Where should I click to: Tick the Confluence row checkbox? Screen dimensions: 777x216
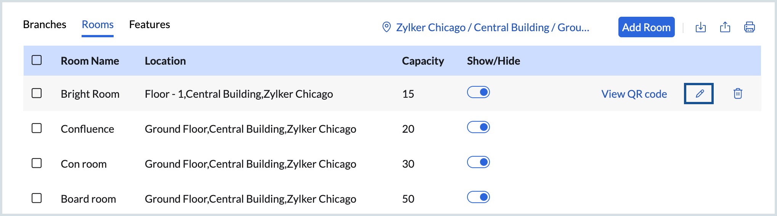point(37,128)
